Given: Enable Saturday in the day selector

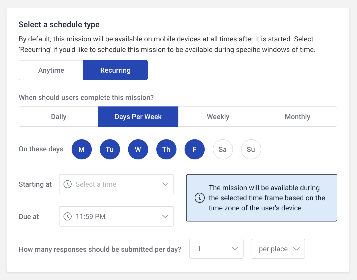Looking at the screenshot, I should [x=223, y=149].
